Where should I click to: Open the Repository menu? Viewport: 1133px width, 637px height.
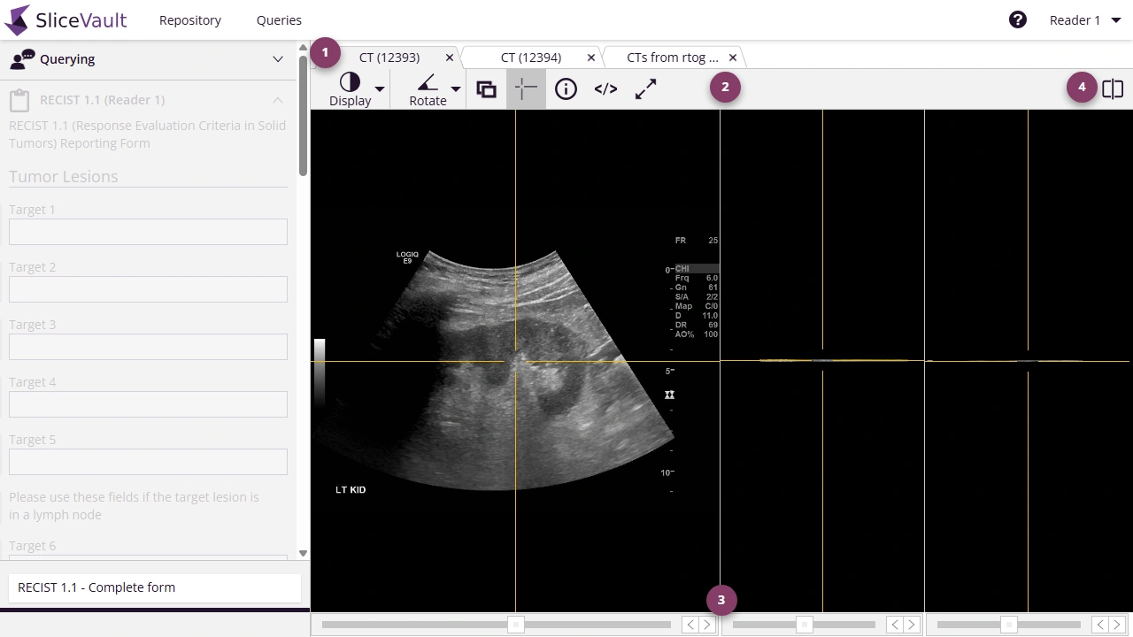[x=189, y=19]
